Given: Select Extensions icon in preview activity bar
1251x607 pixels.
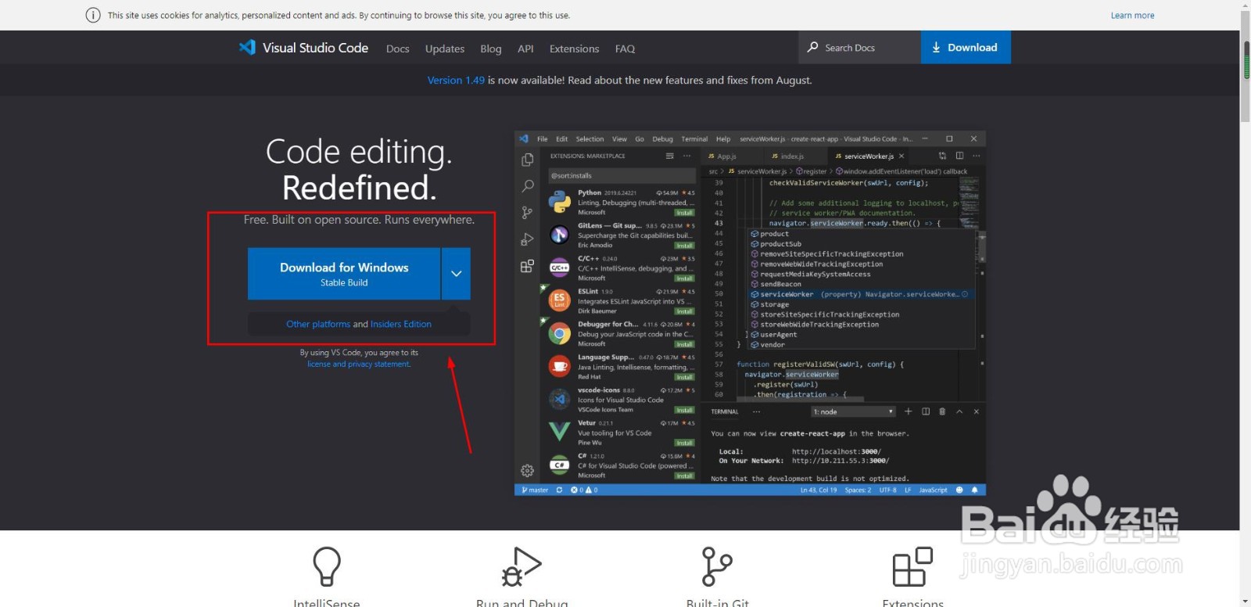Looking at the screenshot, I should pos(528,266).
